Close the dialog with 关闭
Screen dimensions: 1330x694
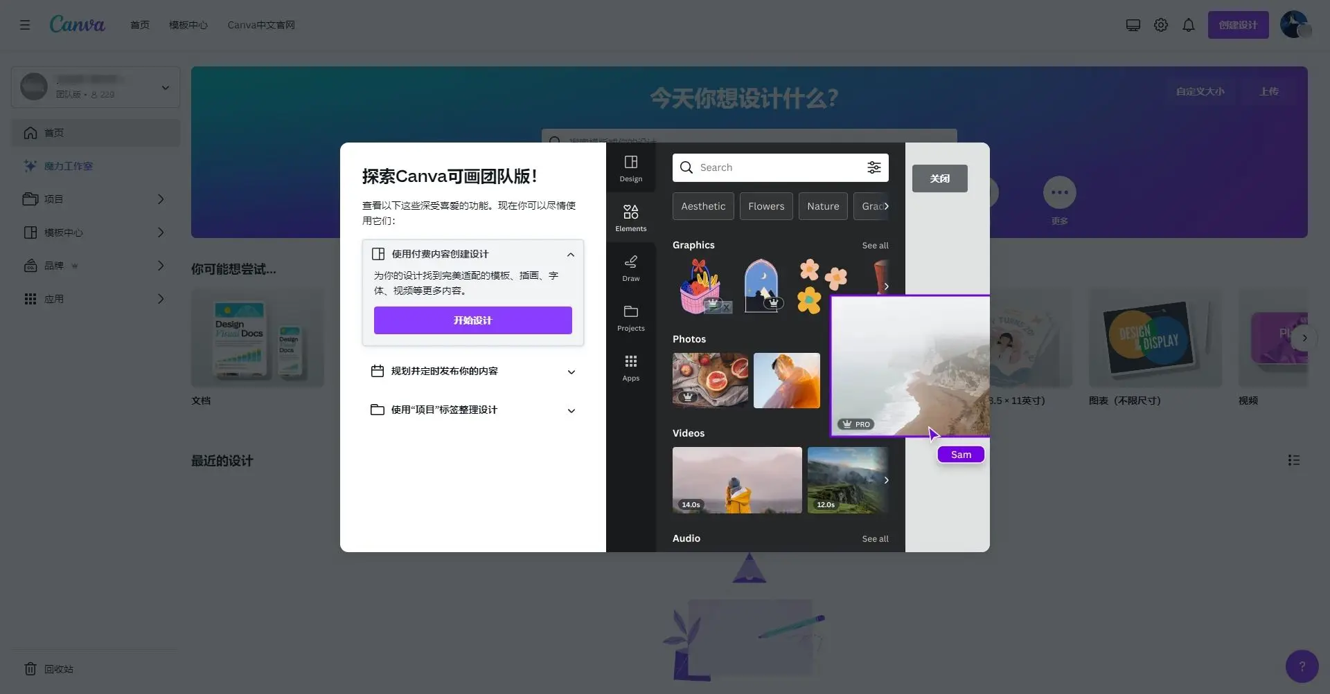tap(940, 179)
